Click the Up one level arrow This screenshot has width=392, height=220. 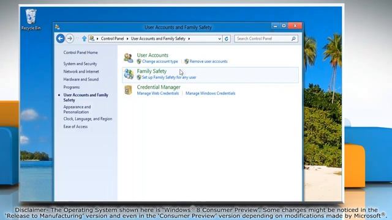(85, 38)
